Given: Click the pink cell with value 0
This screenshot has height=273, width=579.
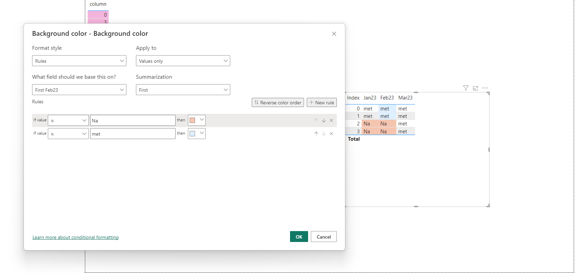Looking at the screenshot, I should pyautogui.click(x=98, y=15).
